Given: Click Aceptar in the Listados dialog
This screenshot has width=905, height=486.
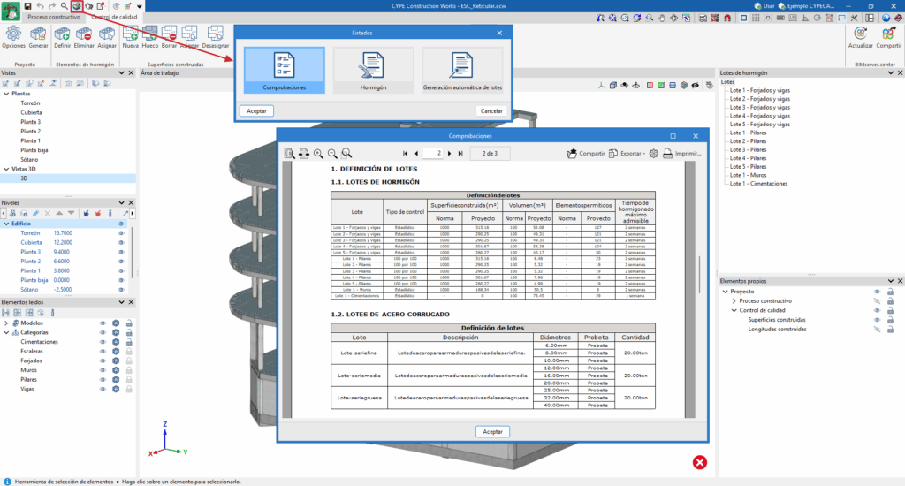Looking at the screenshot, I should click(x=257, y=110).
